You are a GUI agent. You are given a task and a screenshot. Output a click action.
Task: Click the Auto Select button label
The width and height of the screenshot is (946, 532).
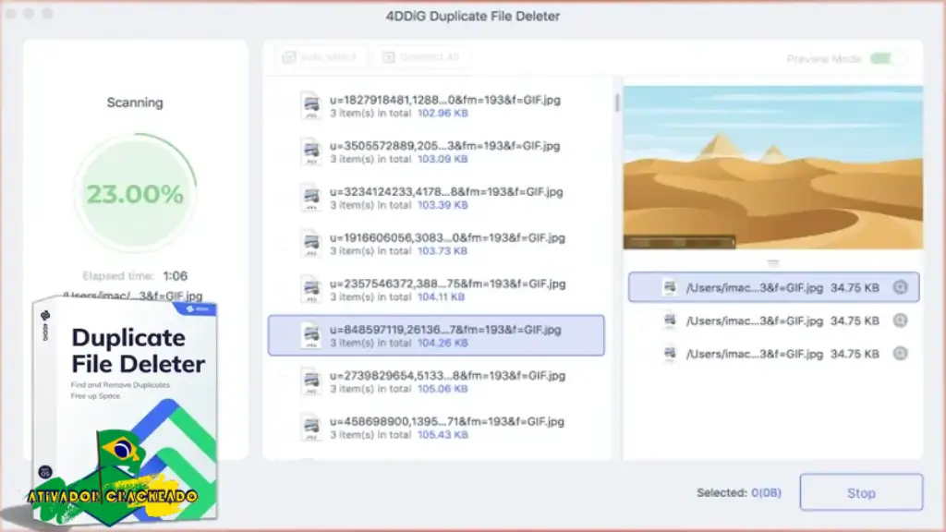coord(329,57)
